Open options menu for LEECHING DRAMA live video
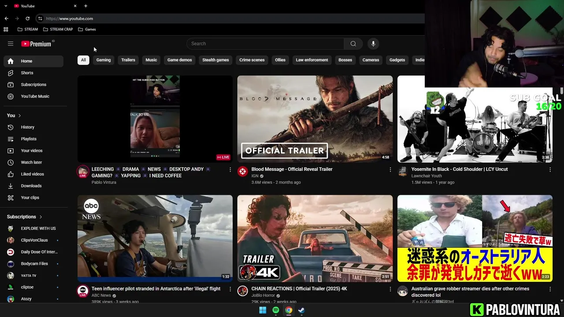This screenshot has width=564, height=317. point(230,170)
